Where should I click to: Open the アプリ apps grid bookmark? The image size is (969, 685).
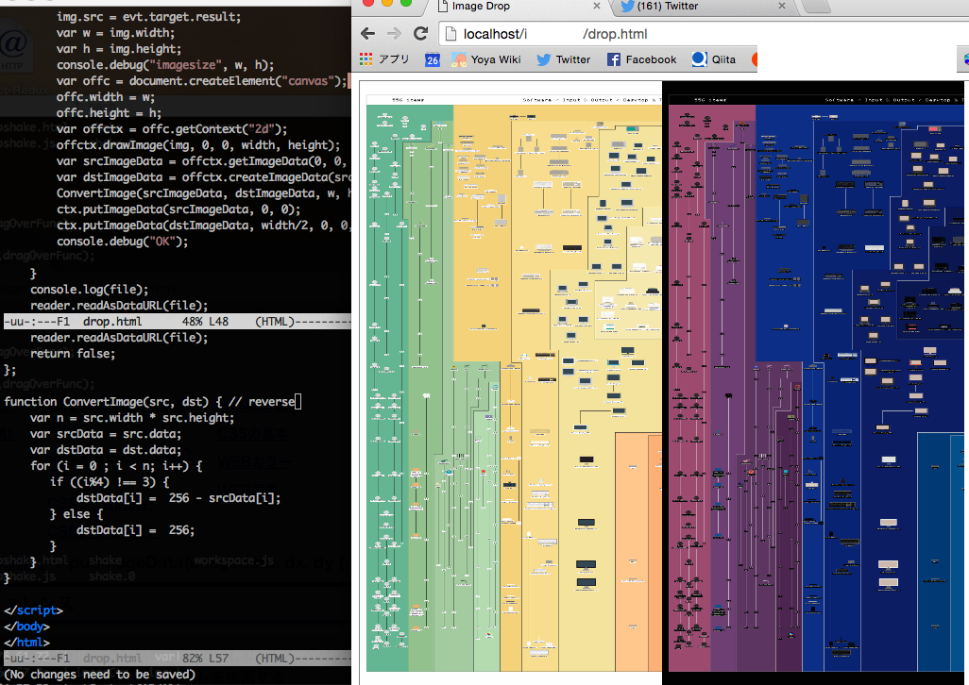(x=384, y=59)
